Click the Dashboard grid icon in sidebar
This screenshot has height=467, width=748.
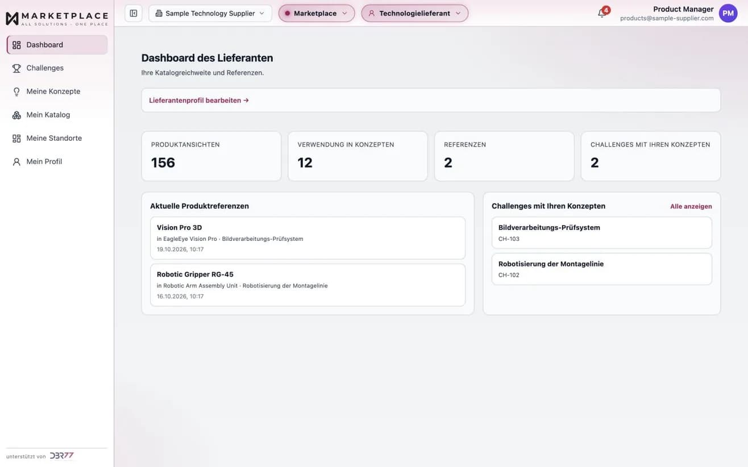point(16,45)
